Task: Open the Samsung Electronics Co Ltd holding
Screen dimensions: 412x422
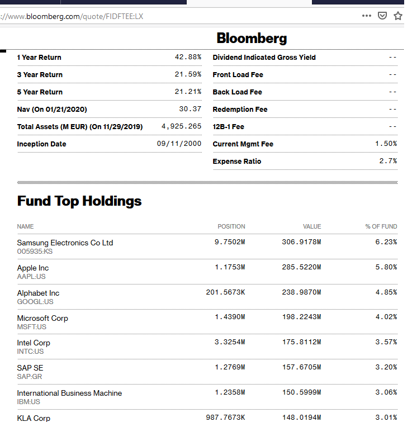Action: [65, 243]
